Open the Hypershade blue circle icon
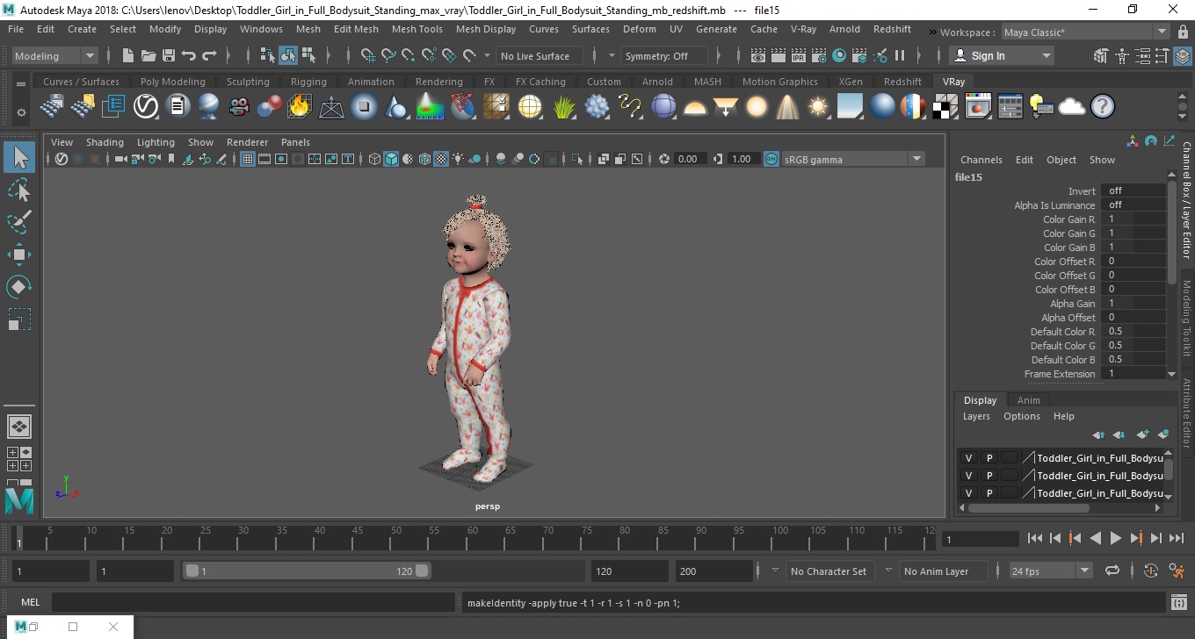 [839, 55]
